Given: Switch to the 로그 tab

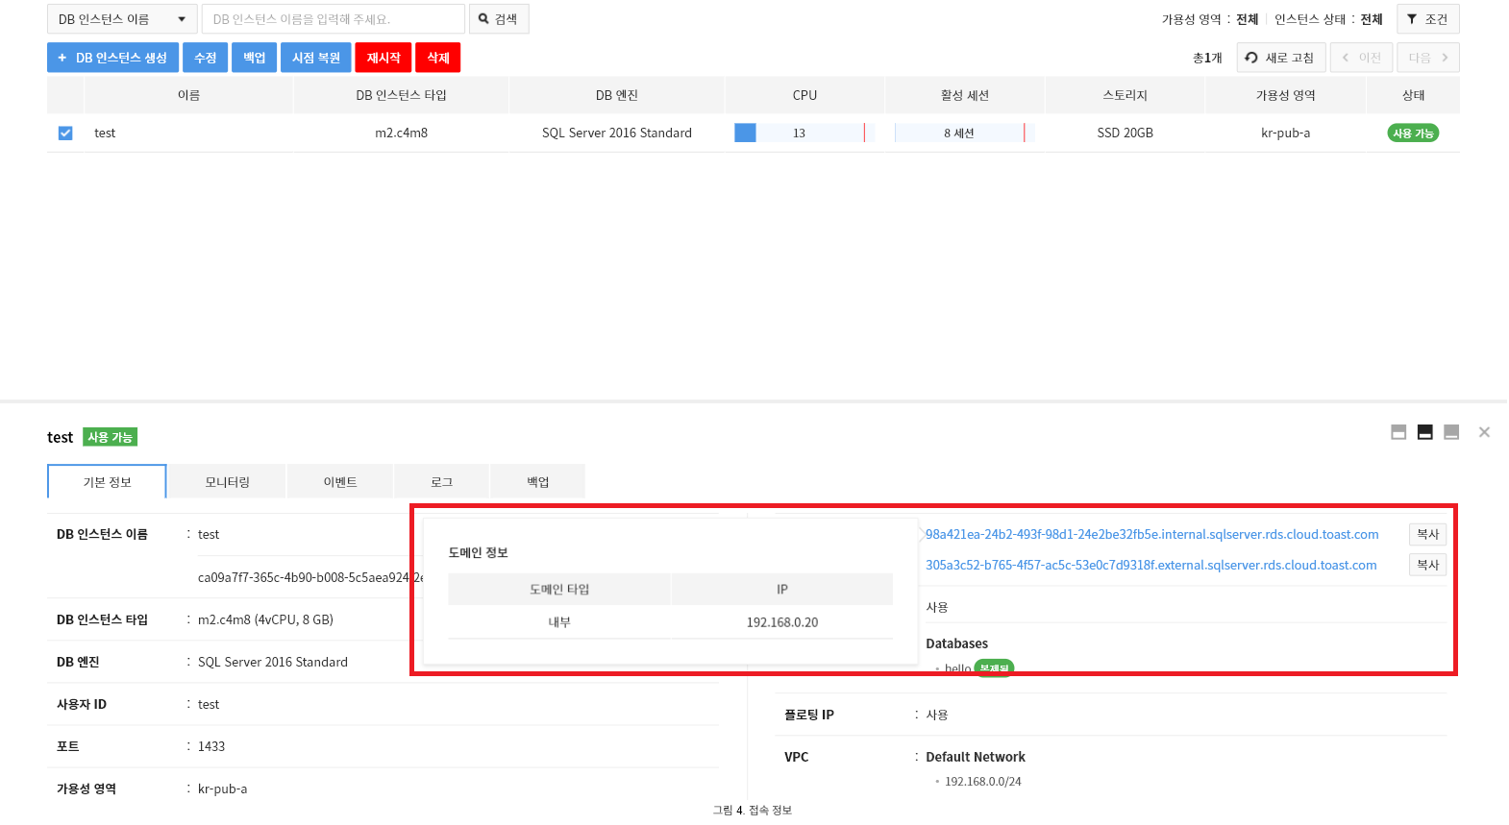Looking at the screenshot, I should 442,482.
